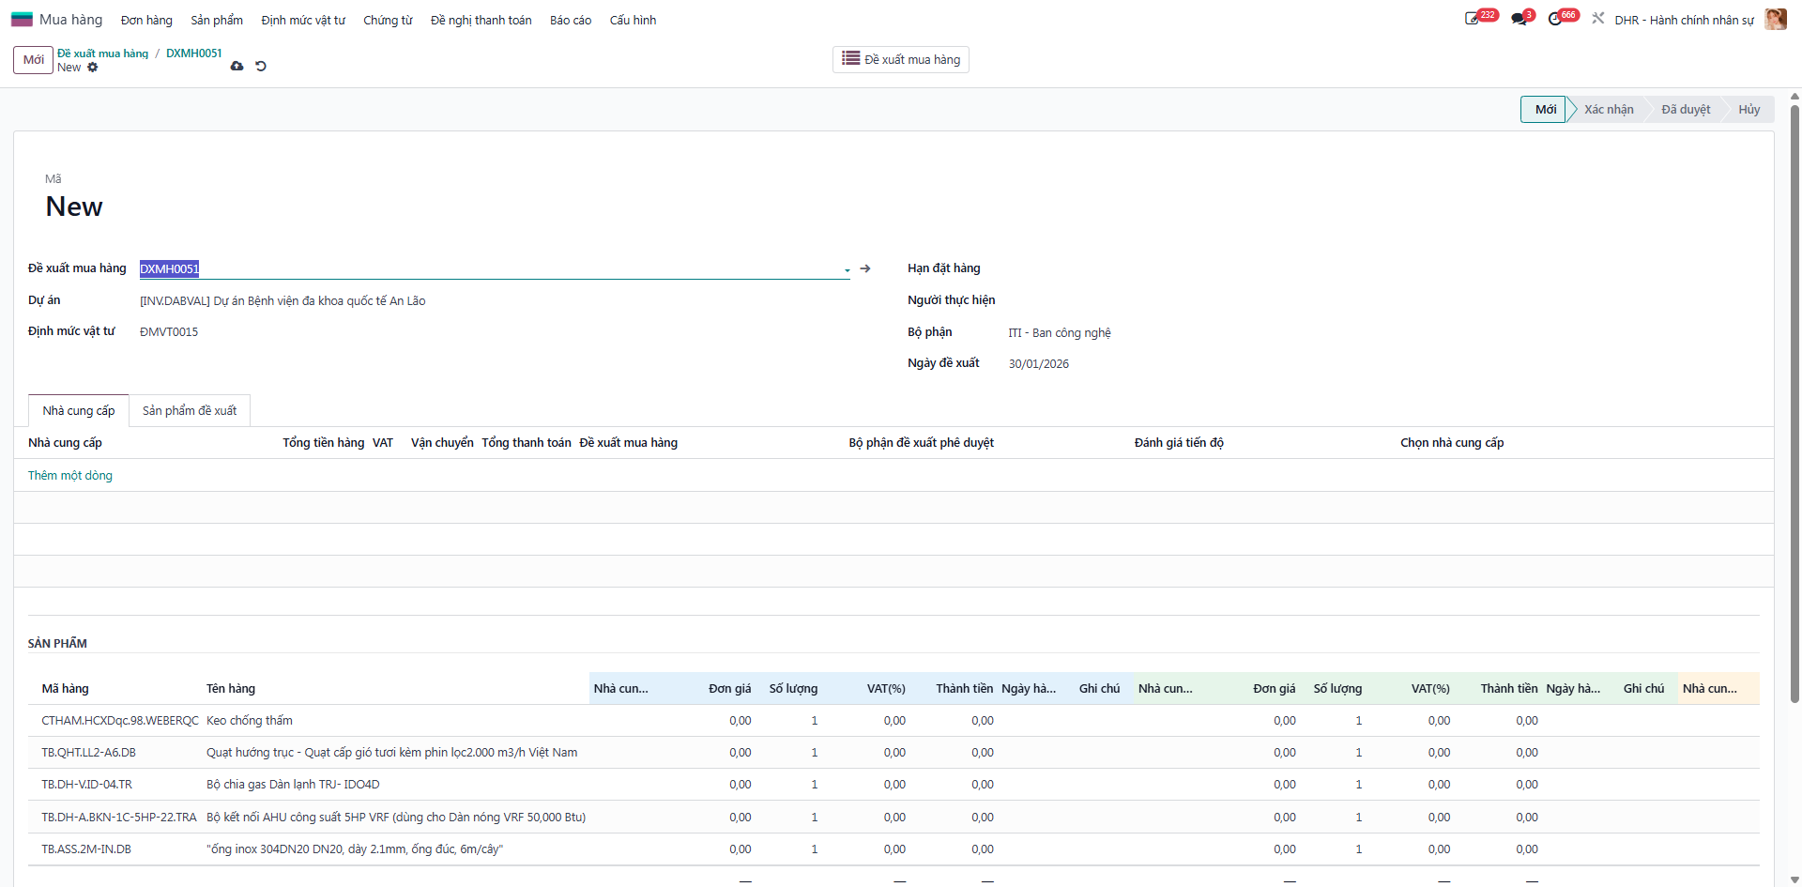Click the Mới status stage
The width and height of the screenshot is (1802, 887).
tap(1544, 110)
